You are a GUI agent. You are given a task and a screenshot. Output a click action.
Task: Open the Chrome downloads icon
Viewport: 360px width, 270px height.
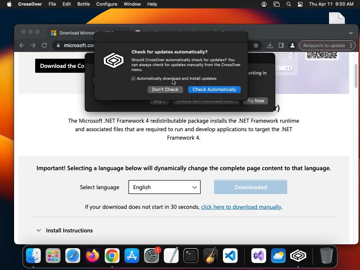[270, 45]
